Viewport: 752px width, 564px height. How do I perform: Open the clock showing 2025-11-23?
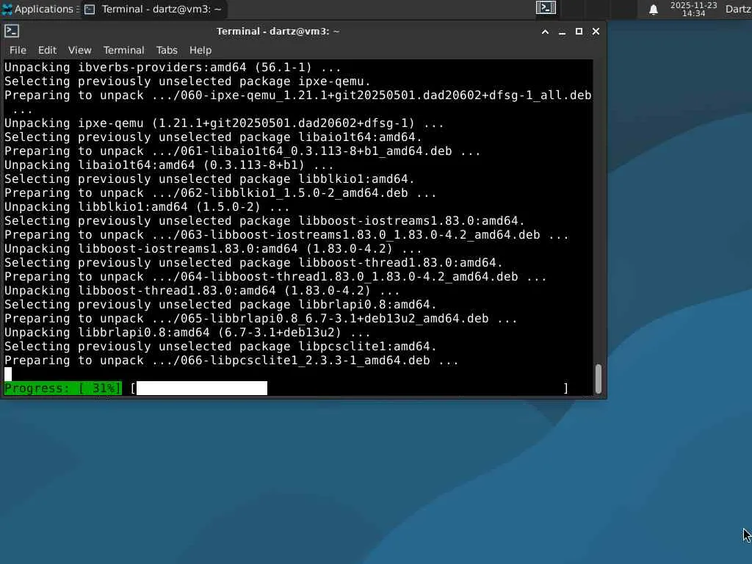693,9
